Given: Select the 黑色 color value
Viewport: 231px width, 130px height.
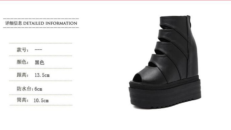Looking at the screenshot, I should click(x=39, y=62).
